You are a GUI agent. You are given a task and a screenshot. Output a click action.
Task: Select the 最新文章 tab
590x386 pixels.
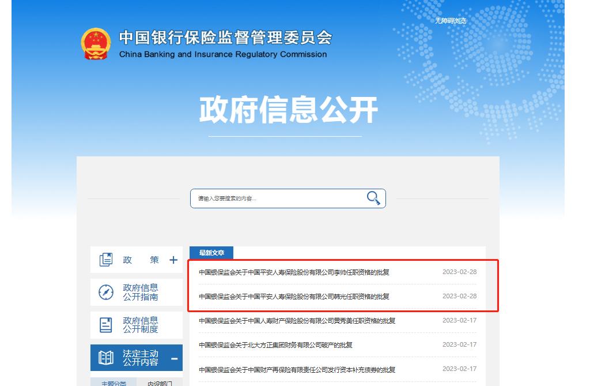click(x=211, y=253)
